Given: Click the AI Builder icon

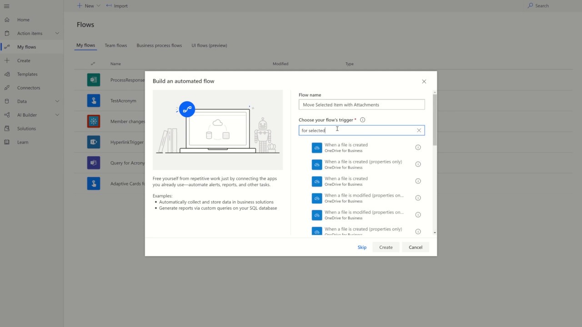Looking at the screenshot, I should [7, 115].
